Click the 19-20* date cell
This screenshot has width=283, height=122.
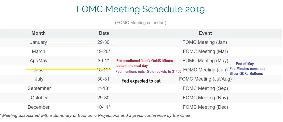coord(104,51)
